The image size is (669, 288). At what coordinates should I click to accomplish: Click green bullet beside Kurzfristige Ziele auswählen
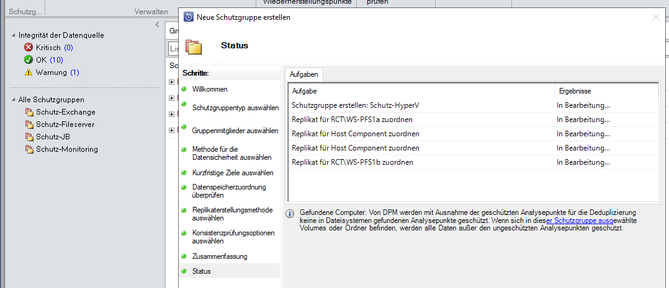tap(184, 173)
